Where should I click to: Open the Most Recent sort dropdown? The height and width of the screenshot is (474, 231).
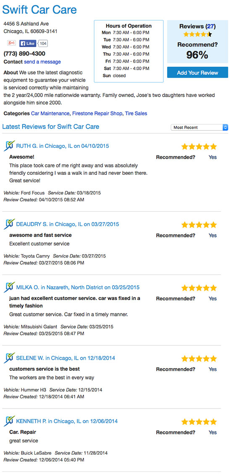(199, 128)
